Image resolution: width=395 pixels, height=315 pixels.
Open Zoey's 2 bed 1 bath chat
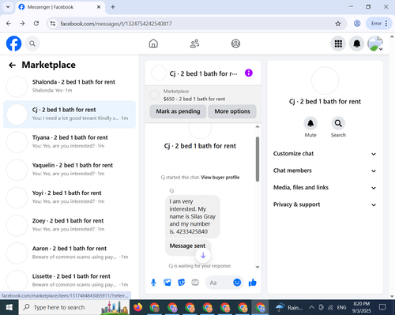pos(70,225)
